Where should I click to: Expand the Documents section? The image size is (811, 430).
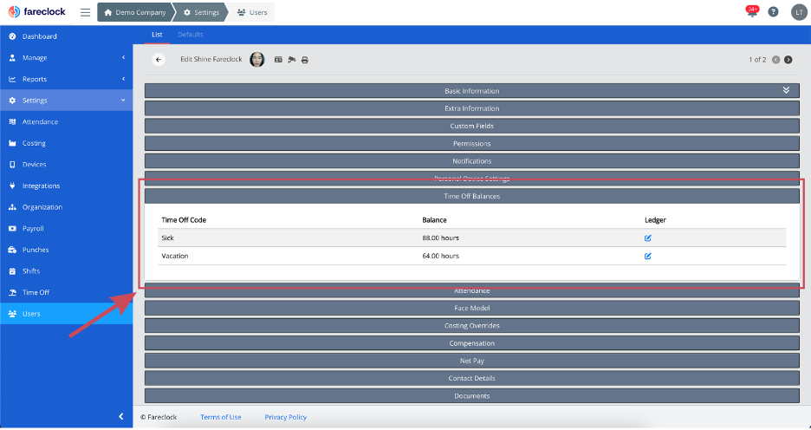coord(471,396)
